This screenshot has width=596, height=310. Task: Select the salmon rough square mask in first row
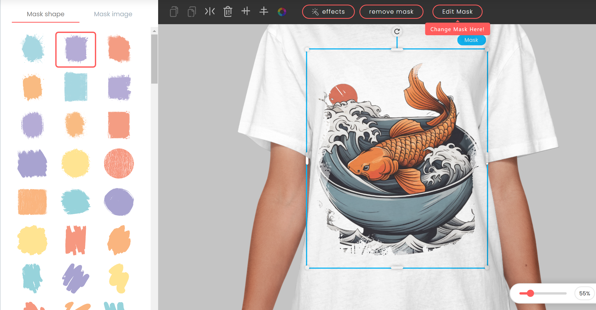click(x=119, y=49)
